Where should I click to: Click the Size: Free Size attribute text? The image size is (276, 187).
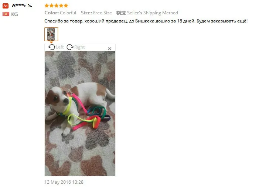96,13
